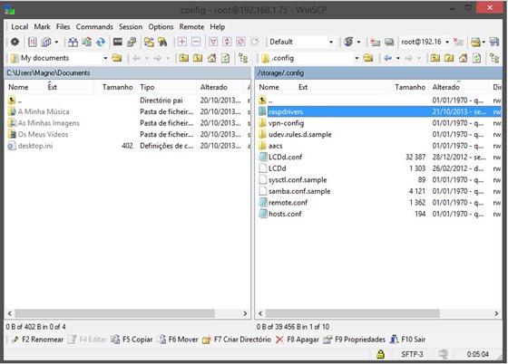Open the Commands menu
This screenshot has height=364, width=508.
click(x=94, y=27)
